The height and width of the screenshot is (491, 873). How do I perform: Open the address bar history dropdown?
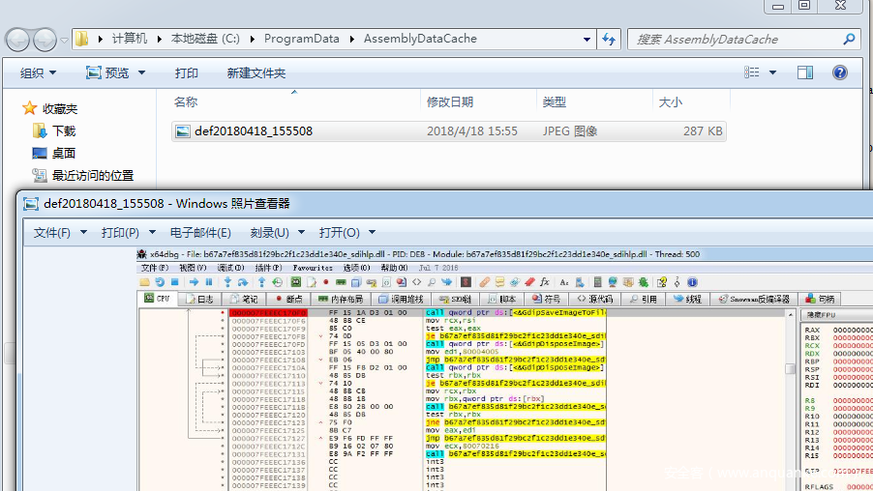(x=586, y=39)
